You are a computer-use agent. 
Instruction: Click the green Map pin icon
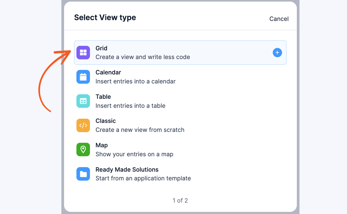[x=83, y=150]
